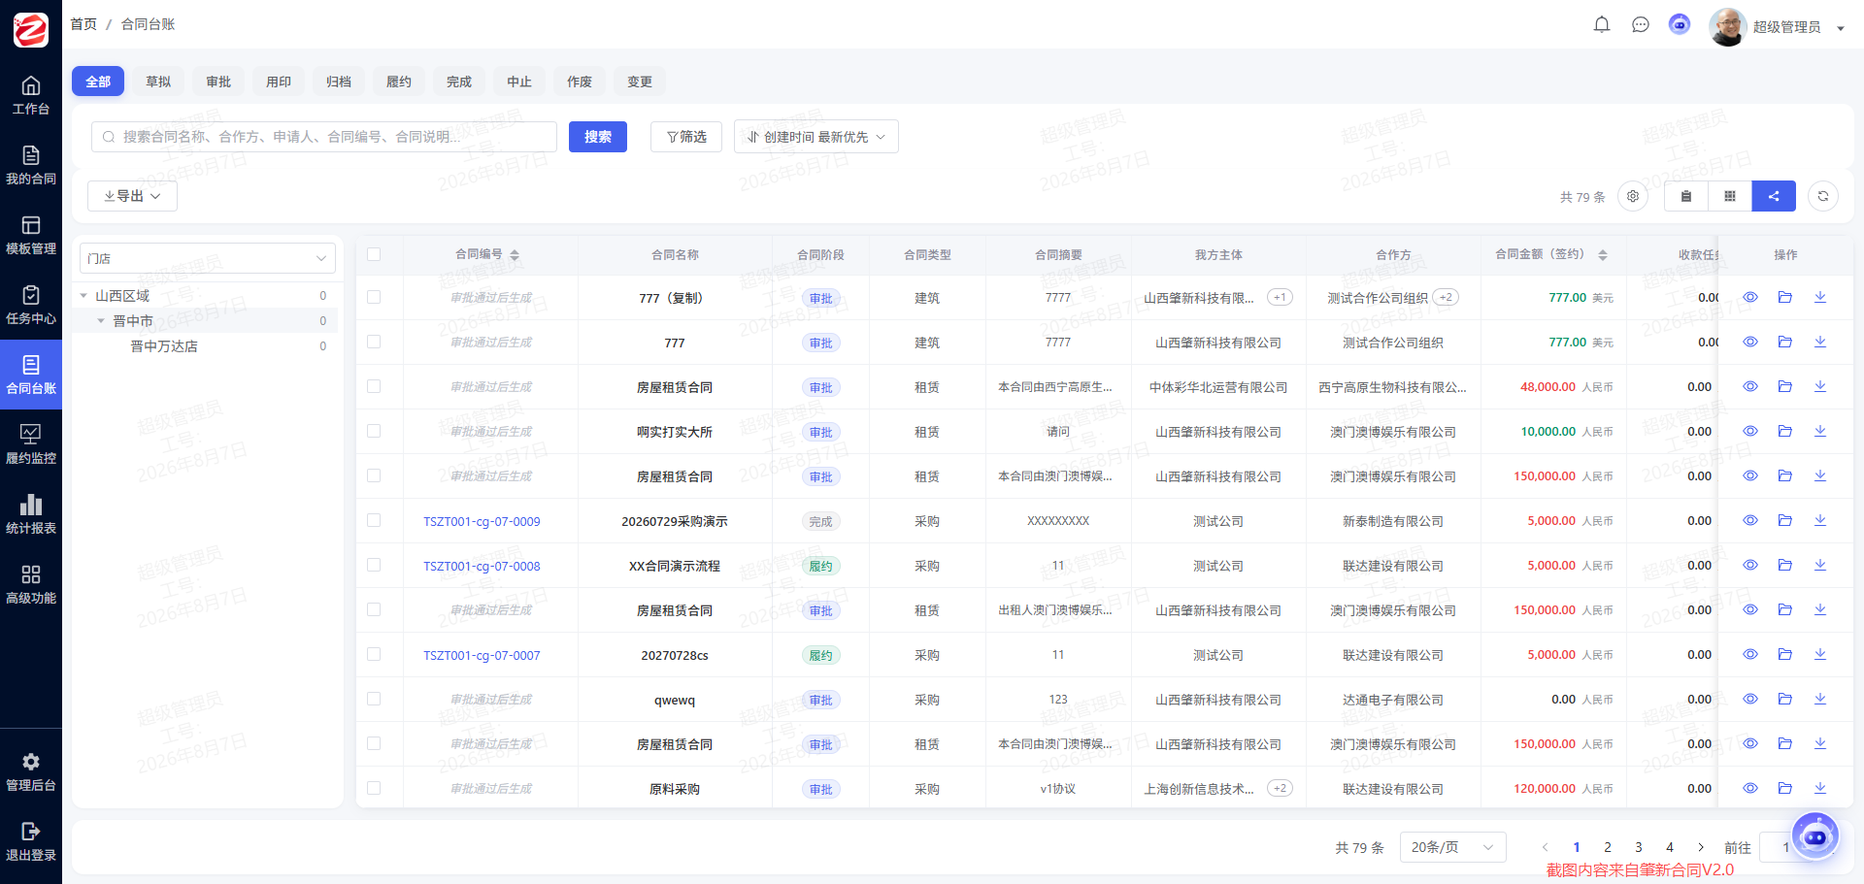Open the notifications bell

click(1602, 24)
